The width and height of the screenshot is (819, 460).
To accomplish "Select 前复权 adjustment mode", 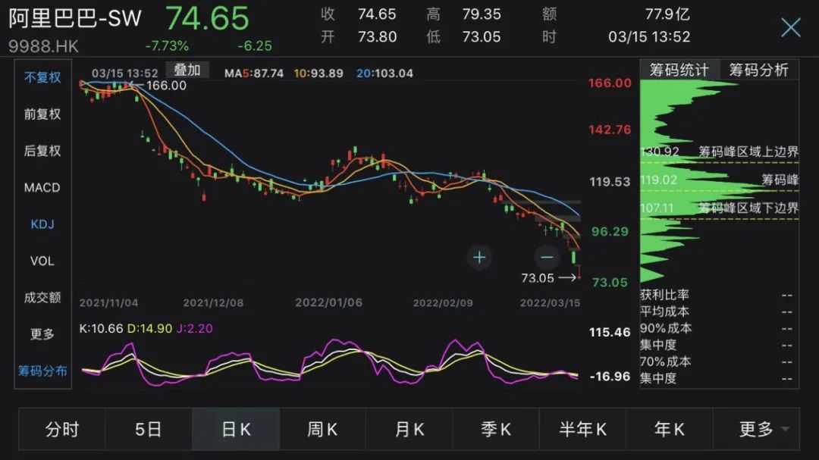I will [x=42, y=114].
